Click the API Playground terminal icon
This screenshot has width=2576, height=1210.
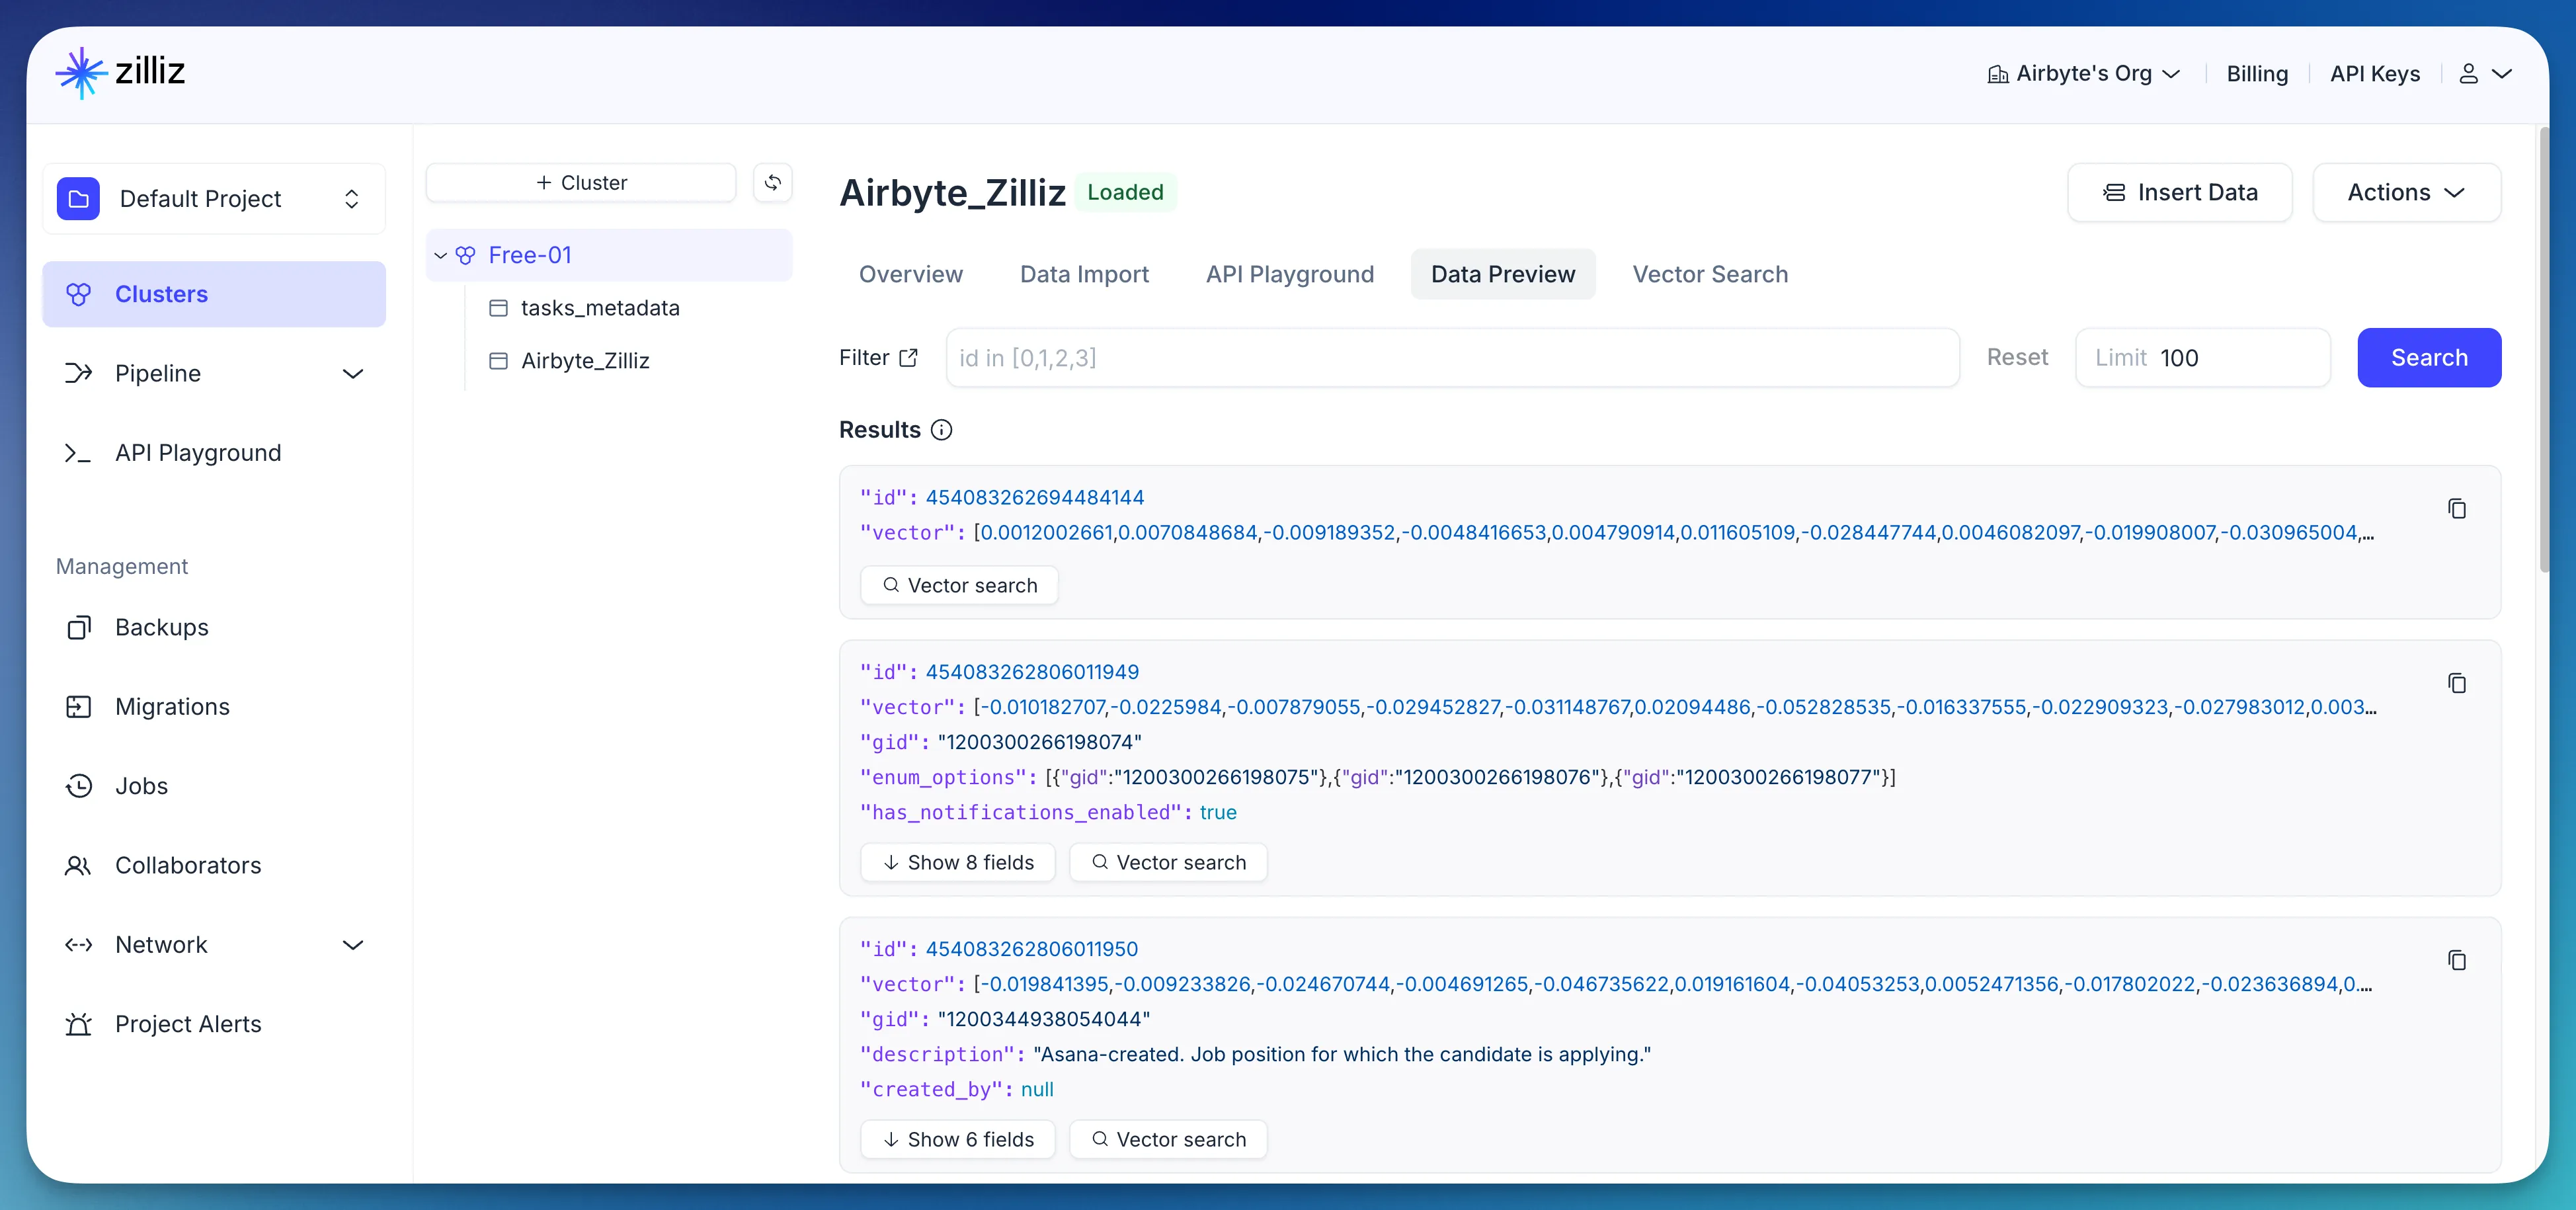(x=78, y=453)
